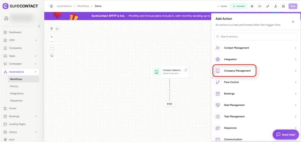Open the trigger node three-dot menu

pyautogui.click(x=186, y=68)
